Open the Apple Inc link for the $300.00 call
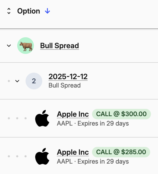 (73, 114)
